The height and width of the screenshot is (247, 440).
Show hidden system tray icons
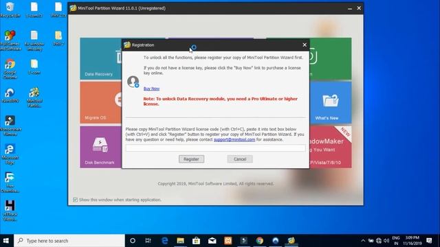[363, 241]
